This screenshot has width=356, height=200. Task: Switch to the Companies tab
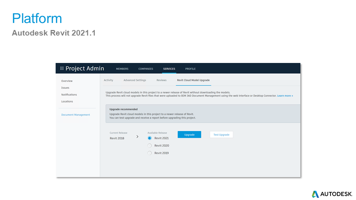(x=146, y=69)
